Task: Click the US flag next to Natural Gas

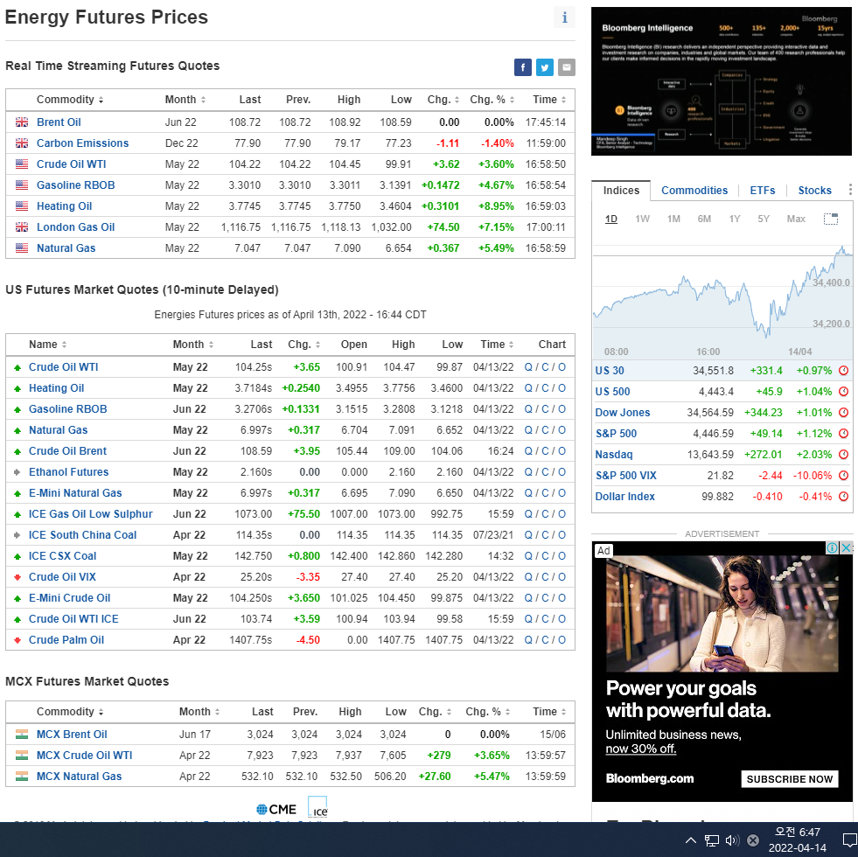Action: pyautogui.click(x=22, y=247)
